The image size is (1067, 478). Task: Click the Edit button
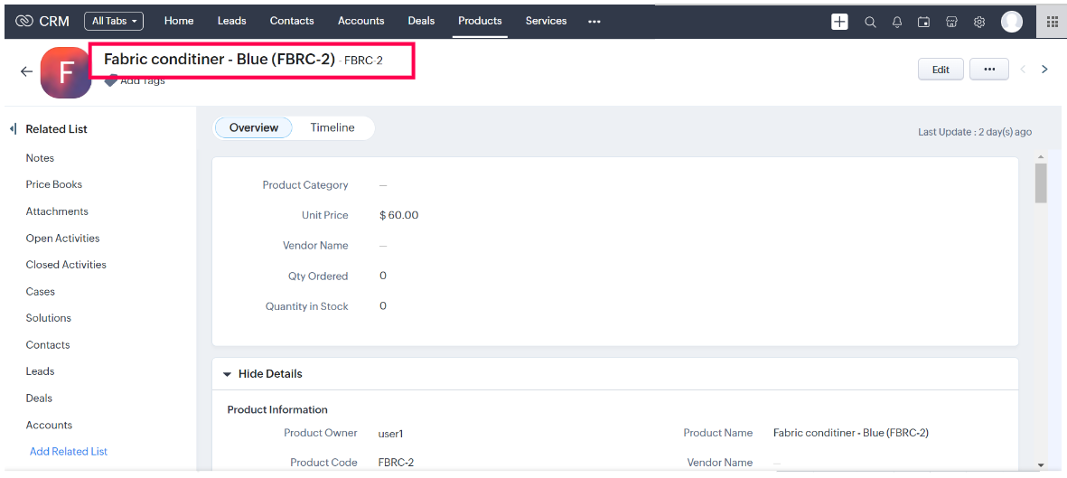(941, 70)
